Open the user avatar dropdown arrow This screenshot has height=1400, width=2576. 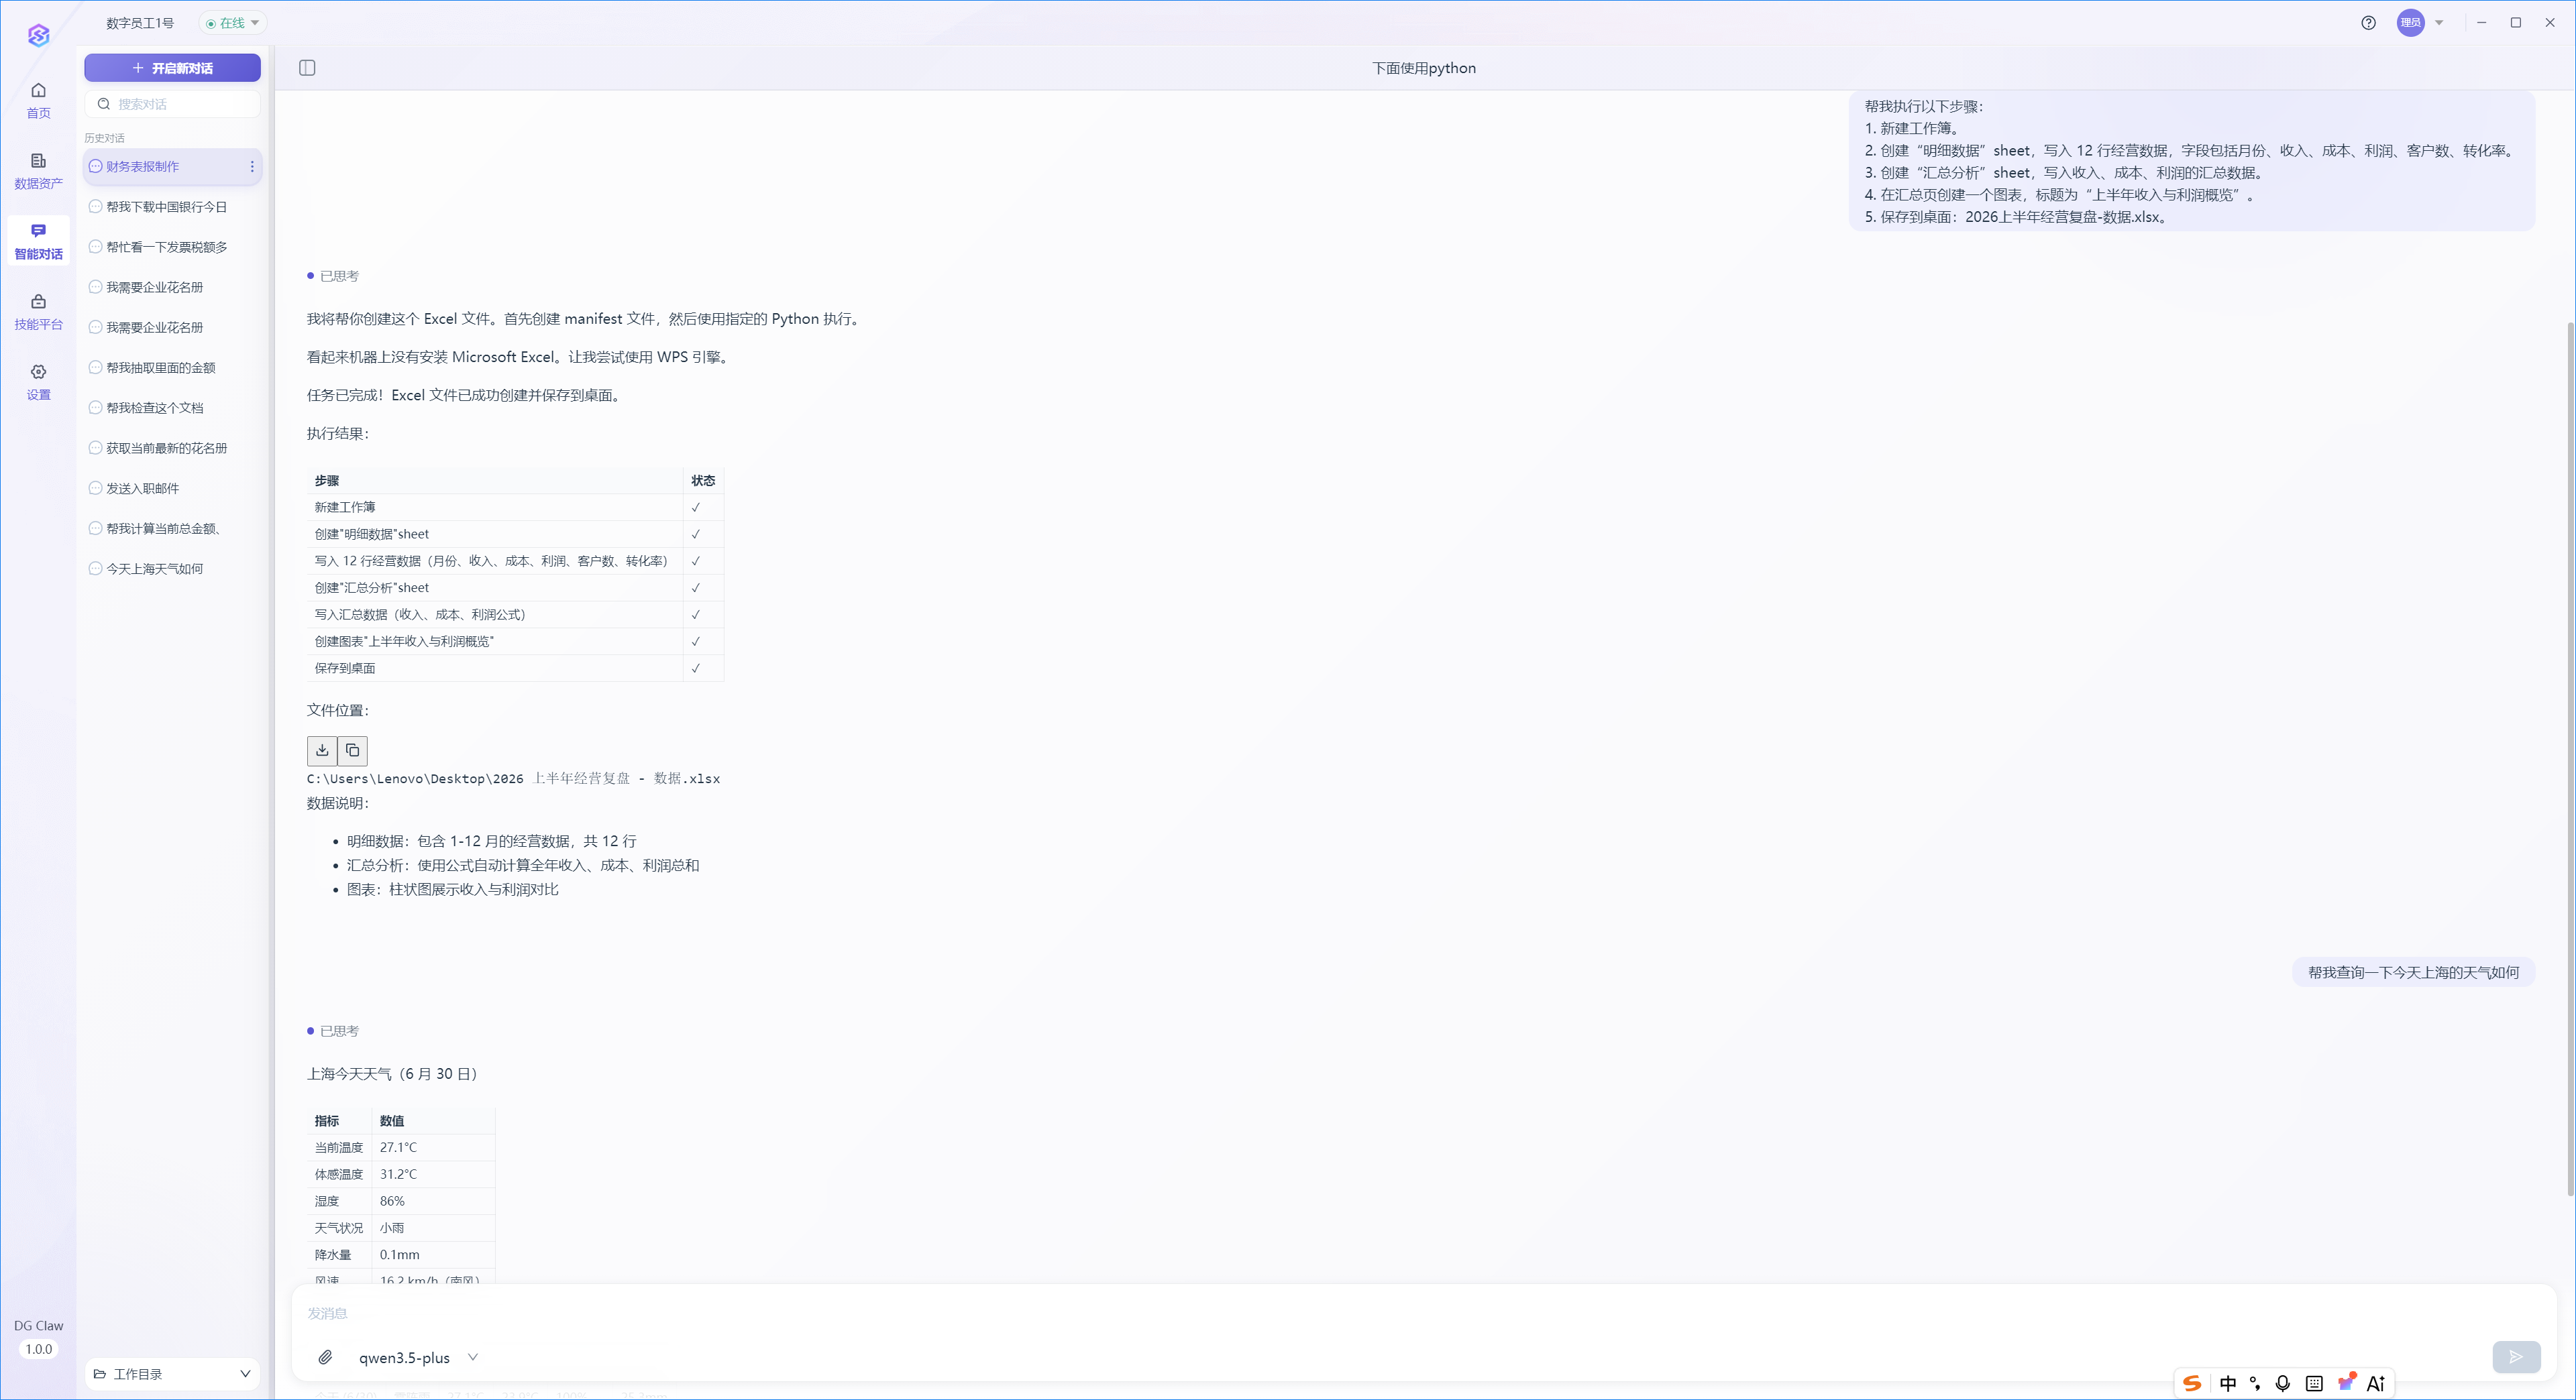(2439, 22)
